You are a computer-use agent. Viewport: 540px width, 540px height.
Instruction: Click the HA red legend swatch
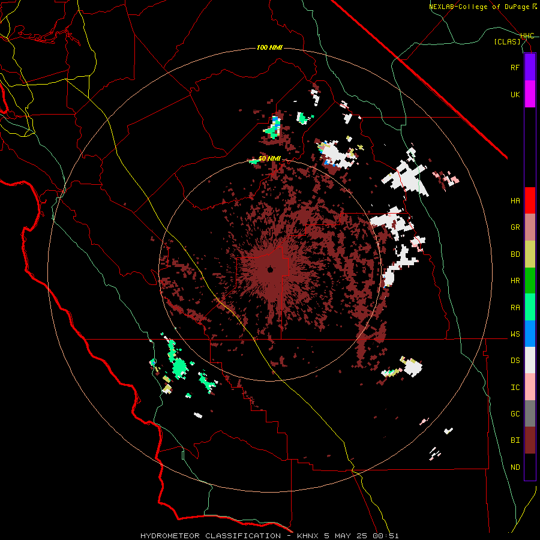coord(530,200)
